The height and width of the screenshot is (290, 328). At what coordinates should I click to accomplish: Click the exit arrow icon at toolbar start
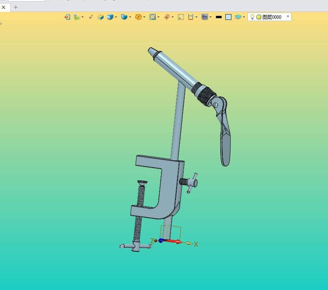click(x=67, y=17)
